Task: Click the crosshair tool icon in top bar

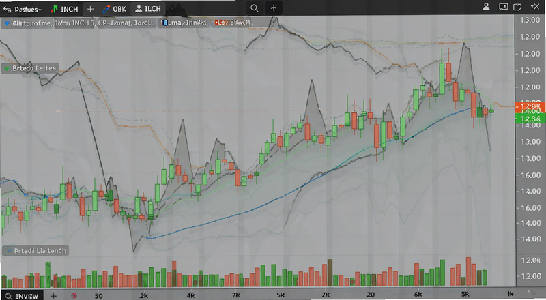Action: pos(274,8)
